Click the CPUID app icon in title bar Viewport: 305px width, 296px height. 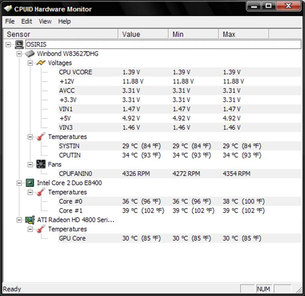[x=8, y=9]
